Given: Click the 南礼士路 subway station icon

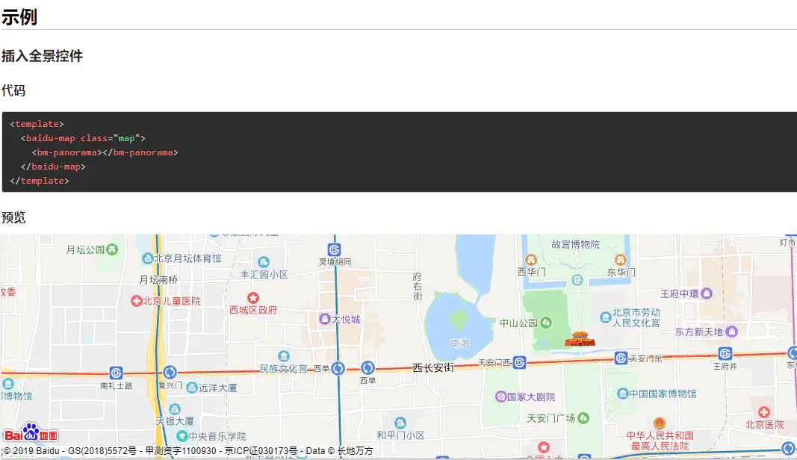Looking at the screenshot, I should coord(116,372).
